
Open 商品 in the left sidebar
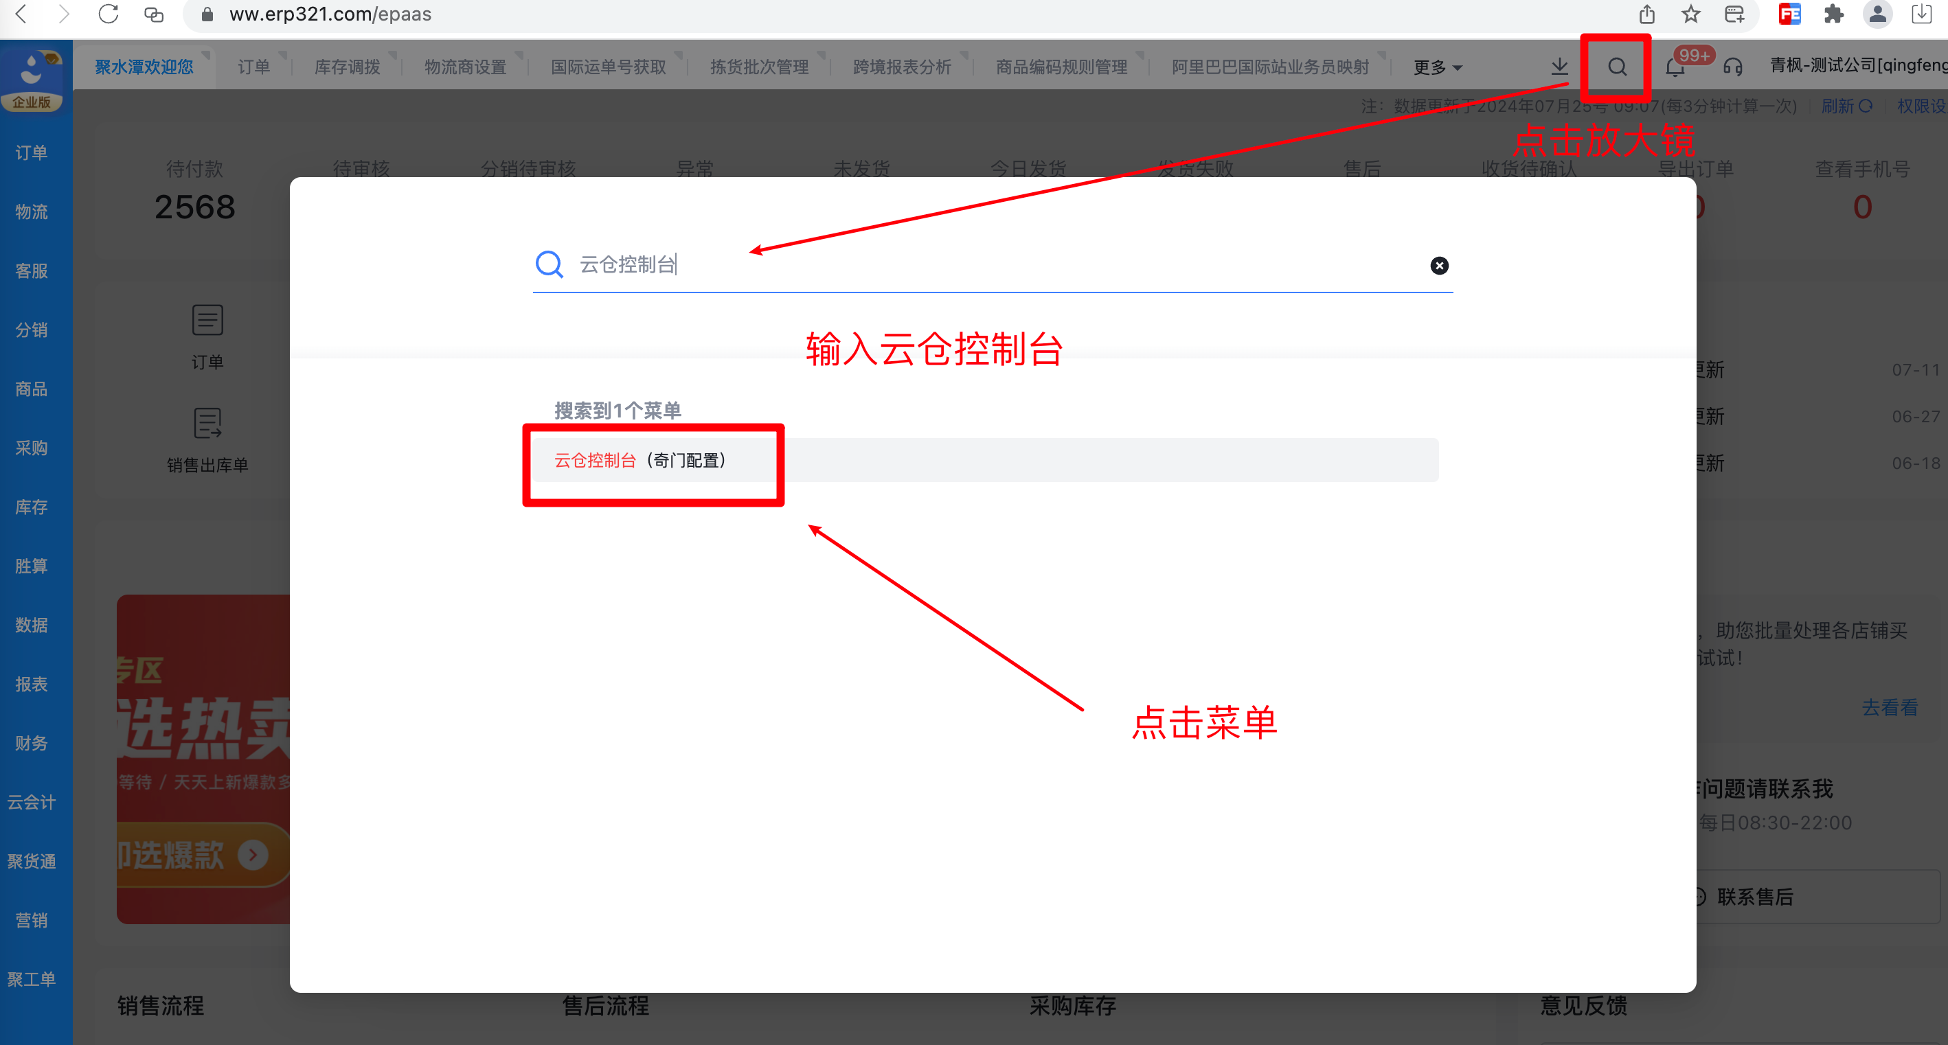pos(32,389)
